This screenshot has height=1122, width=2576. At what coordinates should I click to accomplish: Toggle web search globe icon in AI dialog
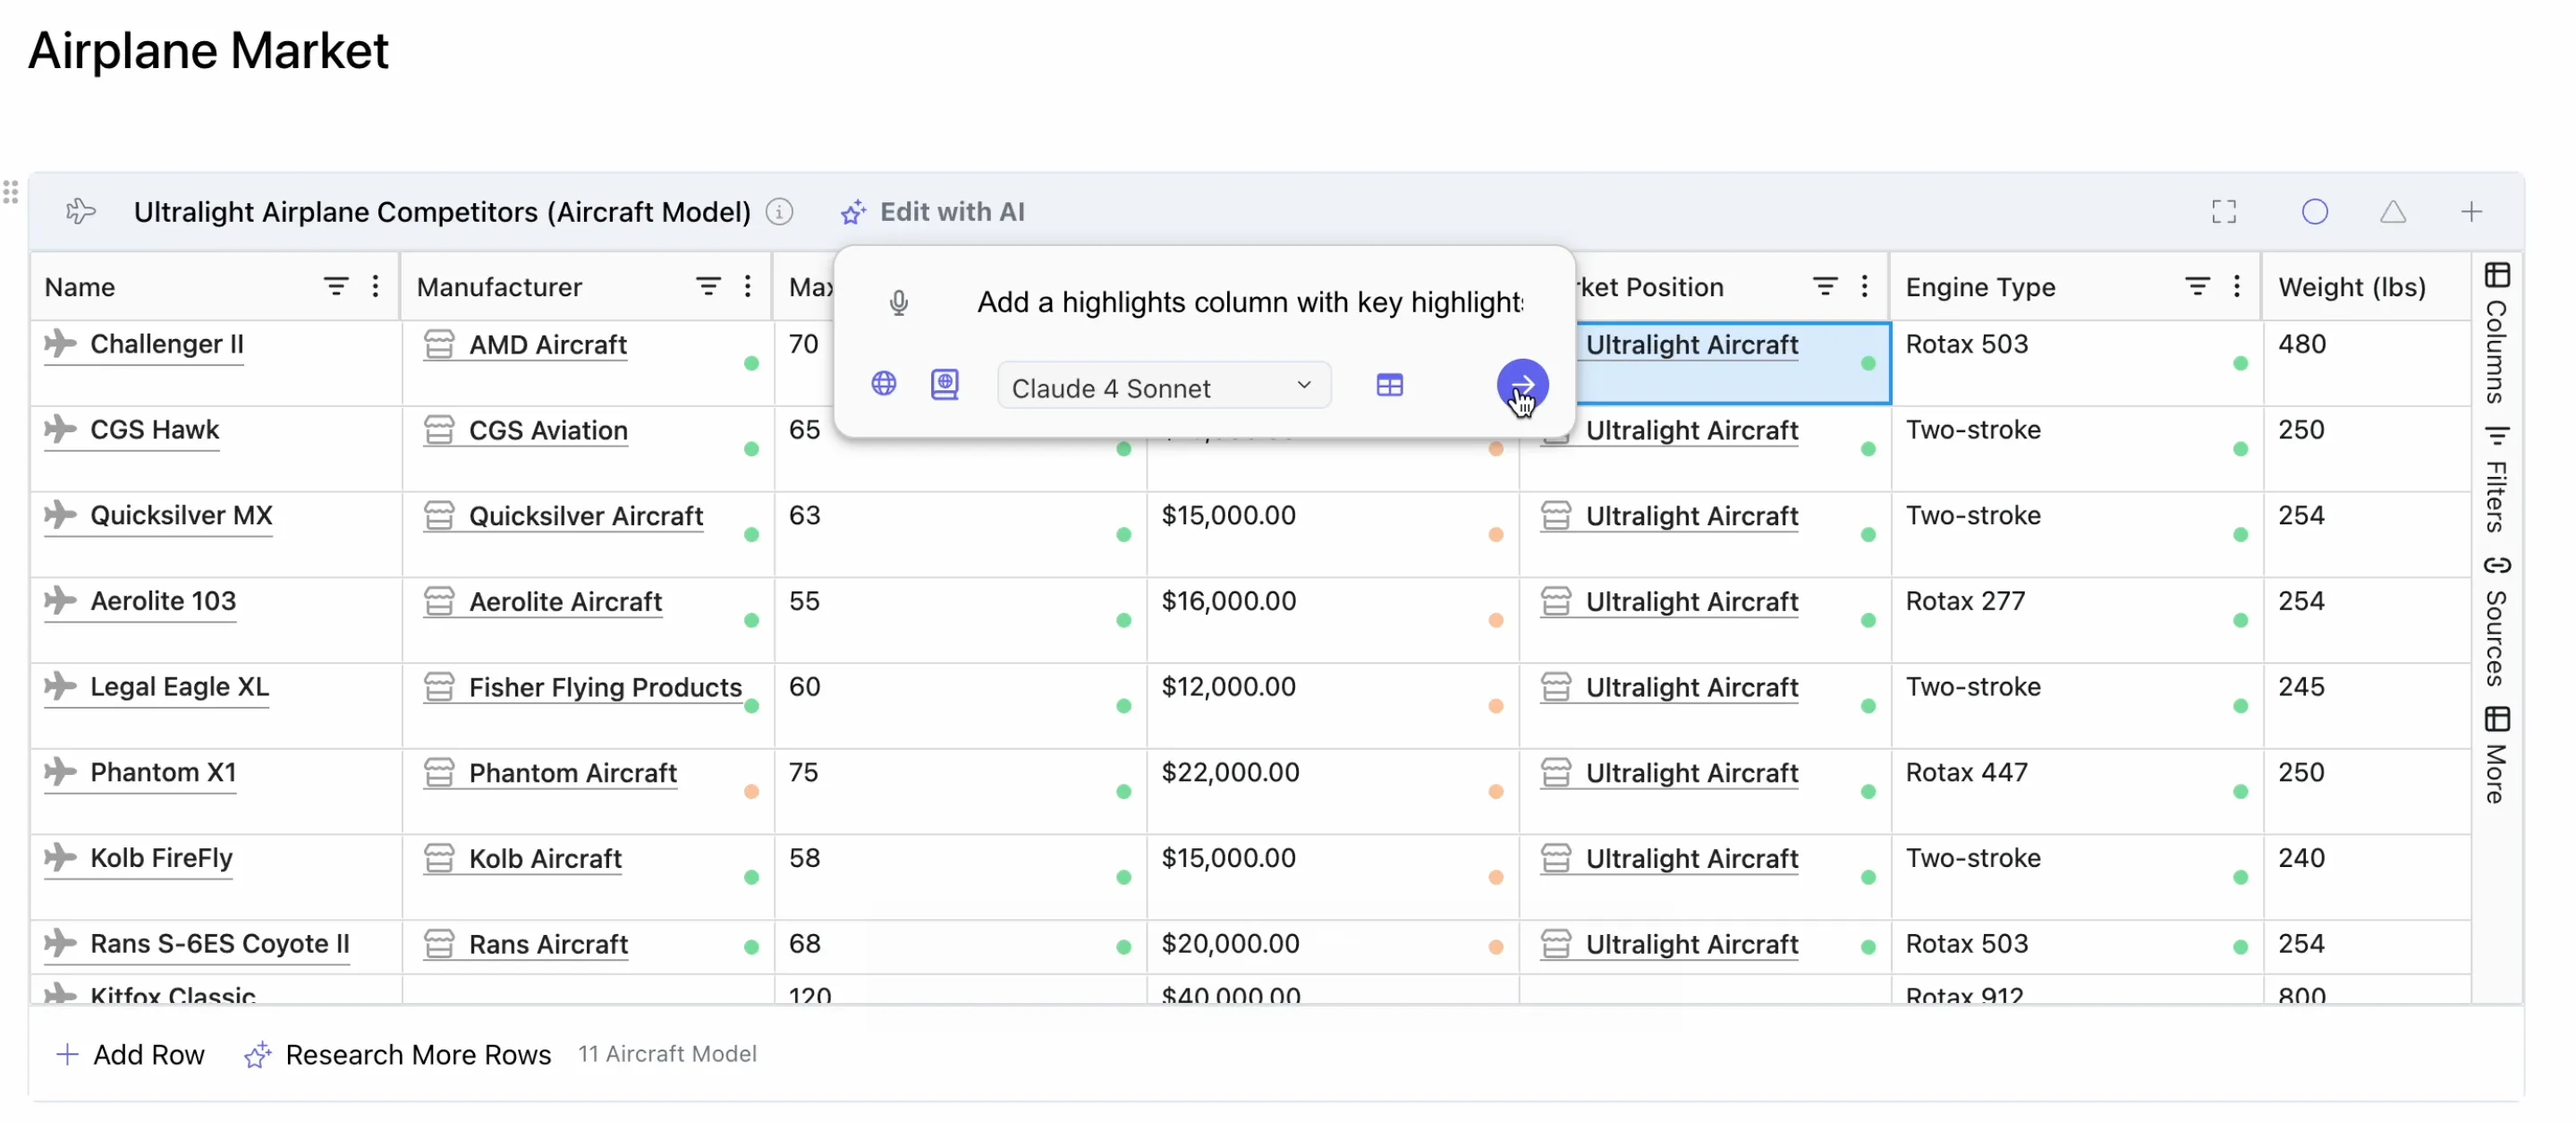pyautogui.click(x=884, y=384)
